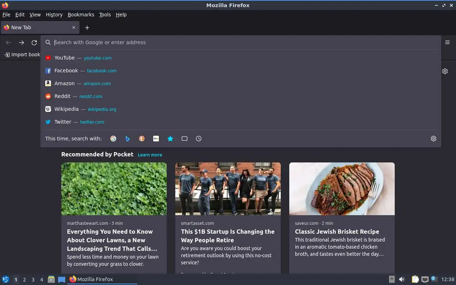Image resolution: width=456 pixels, height=285 pixels.
Task: Open the Edit menu
Action: tap(20, 15)
